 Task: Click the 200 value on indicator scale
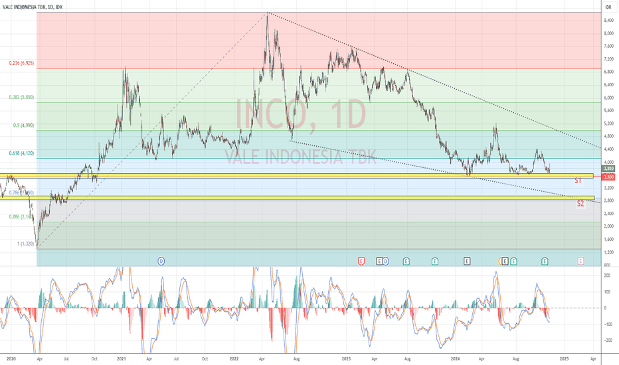tap(608, 275)
